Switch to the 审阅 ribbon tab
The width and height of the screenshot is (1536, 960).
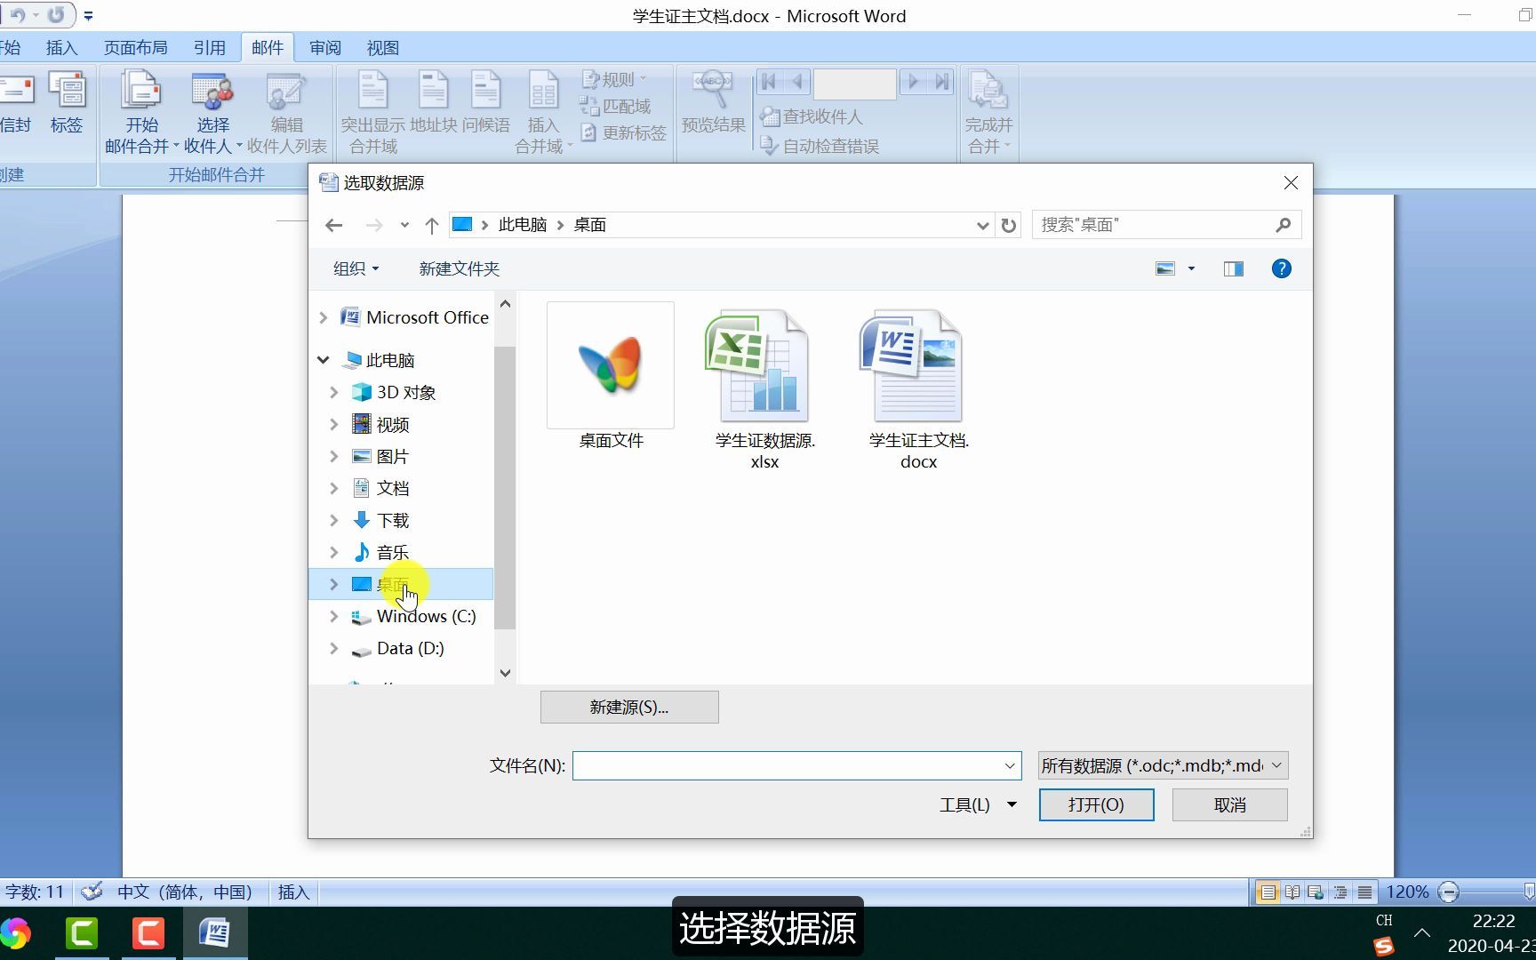pyautogui.click(x=324, y=48)
